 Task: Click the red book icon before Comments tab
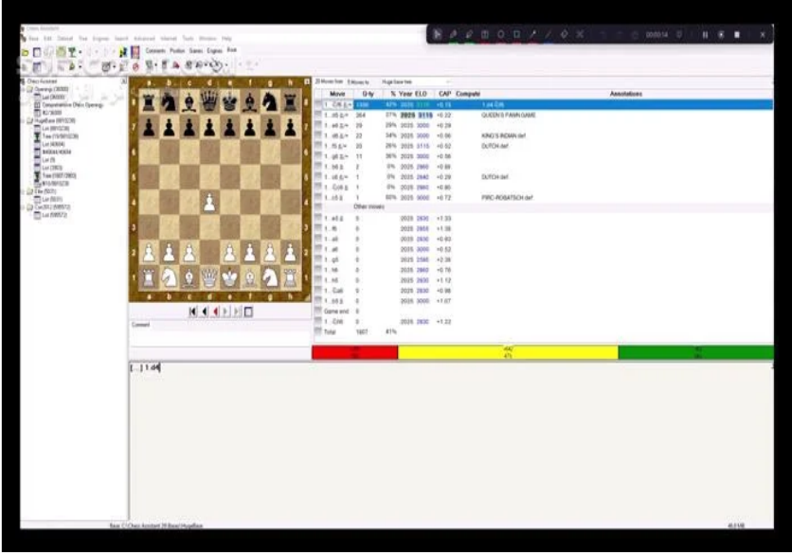click(x=135, y=51)
